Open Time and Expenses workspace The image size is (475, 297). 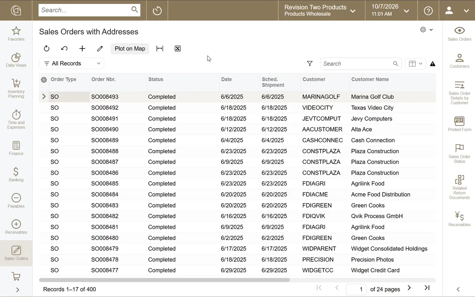click(x=16, y=119)
